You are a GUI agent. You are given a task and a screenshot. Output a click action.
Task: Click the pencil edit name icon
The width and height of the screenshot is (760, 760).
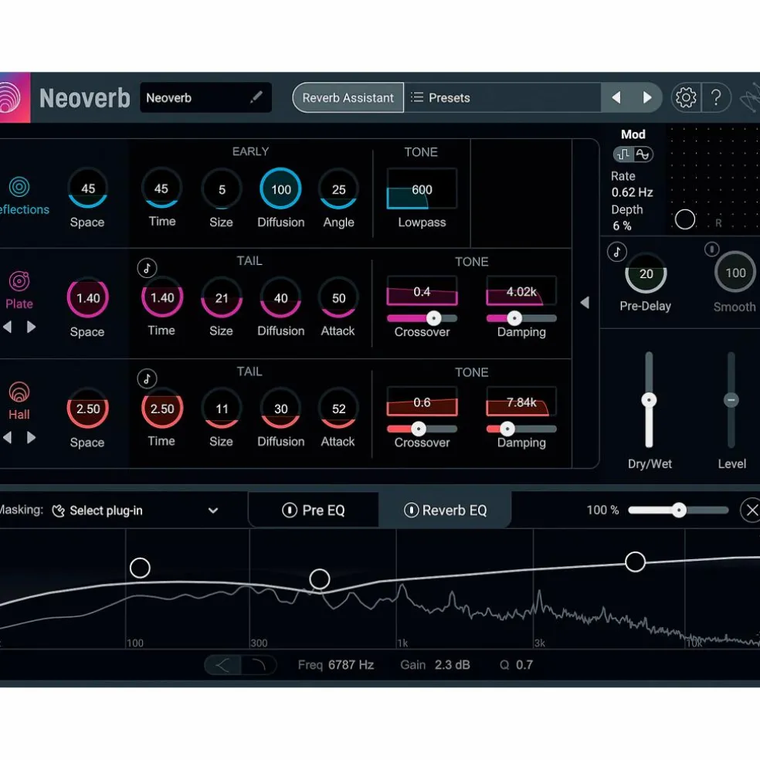pos(256,97)
